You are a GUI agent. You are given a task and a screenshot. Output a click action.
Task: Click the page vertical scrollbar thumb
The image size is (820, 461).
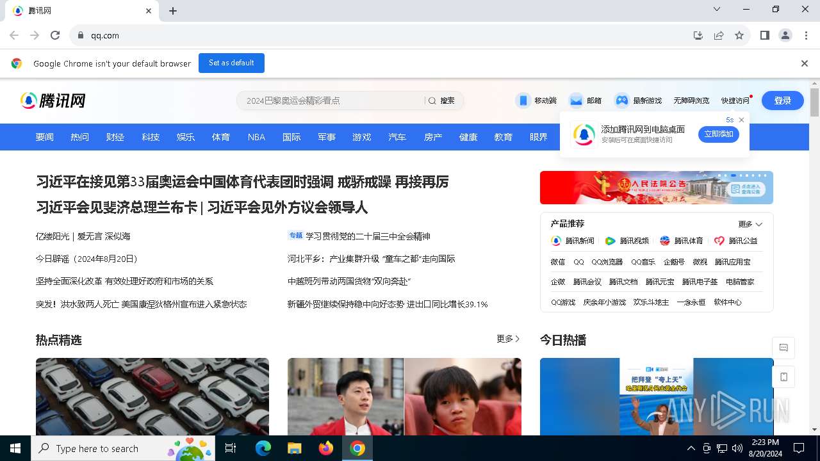(814, 102)
